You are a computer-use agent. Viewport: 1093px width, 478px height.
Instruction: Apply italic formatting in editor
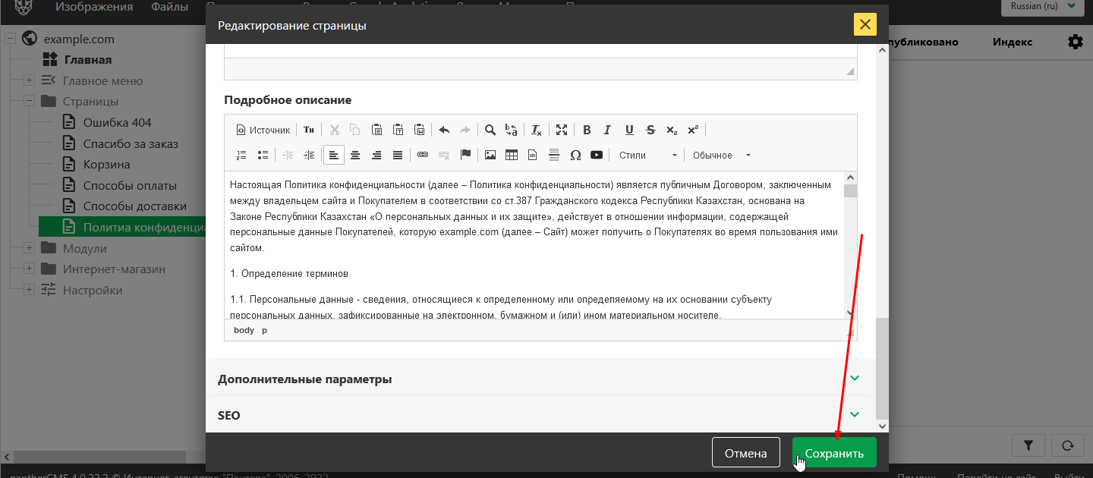point(607,130)
